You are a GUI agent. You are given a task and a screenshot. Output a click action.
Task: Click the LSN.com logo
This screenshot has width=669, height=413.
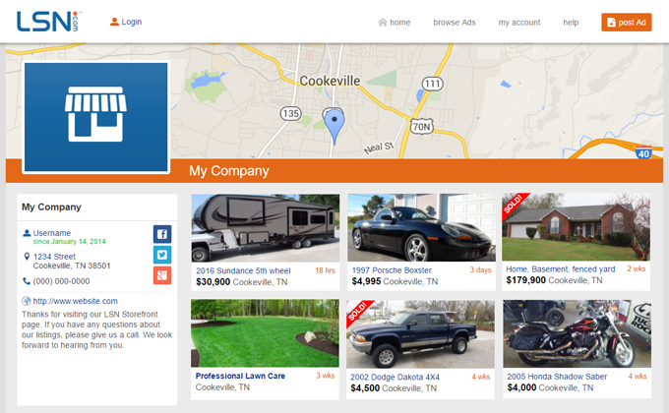[48, 22]
